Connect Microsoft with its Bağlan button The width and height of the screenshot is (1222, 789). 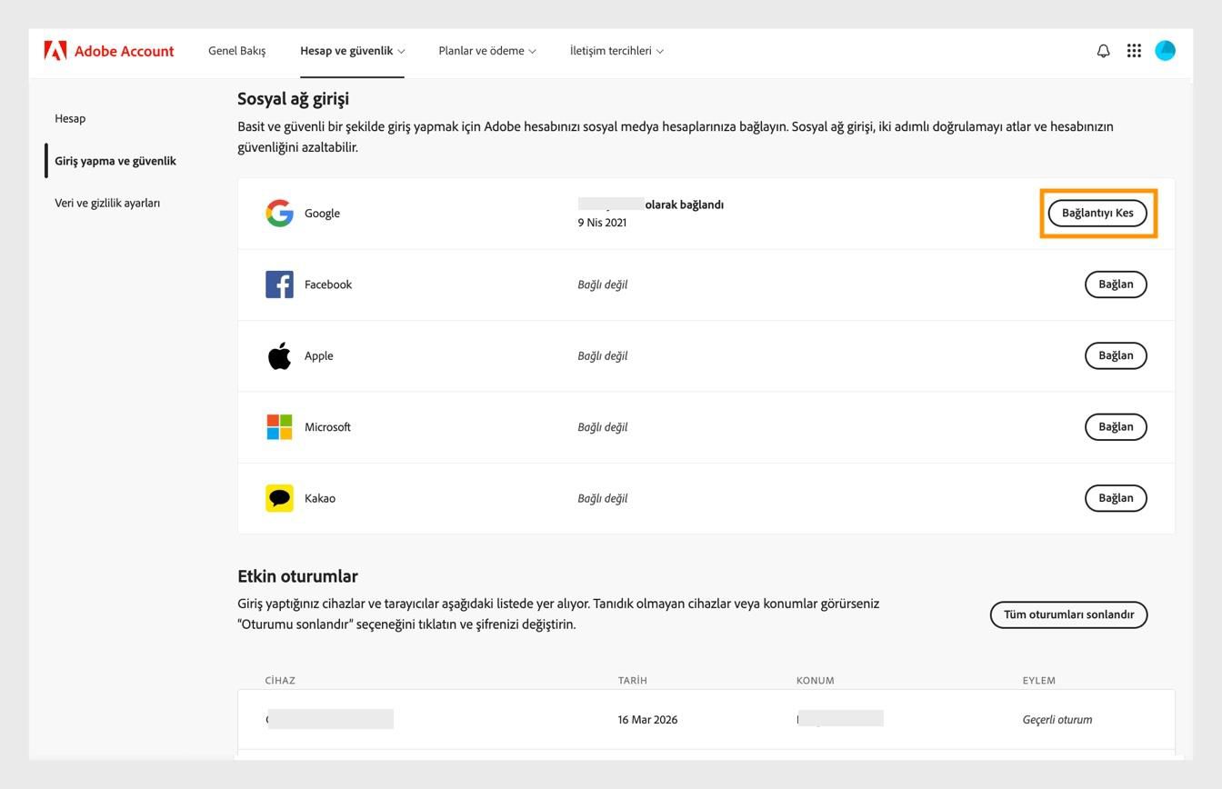1116,426
